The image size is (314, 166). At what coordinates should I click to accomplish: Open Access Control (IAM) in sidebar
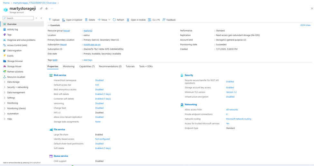pyautogui.click(x=17, y=45)
